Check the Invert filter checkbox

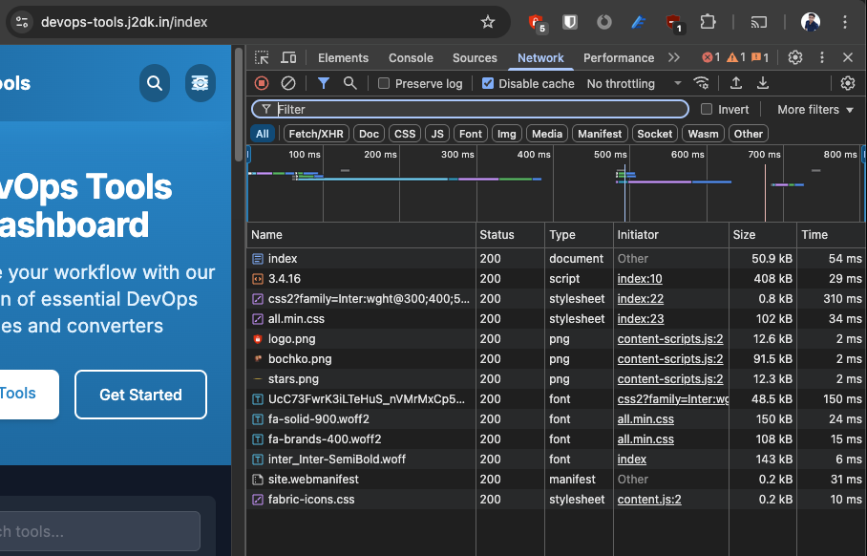pyautogui.click(x=707, y=110)
